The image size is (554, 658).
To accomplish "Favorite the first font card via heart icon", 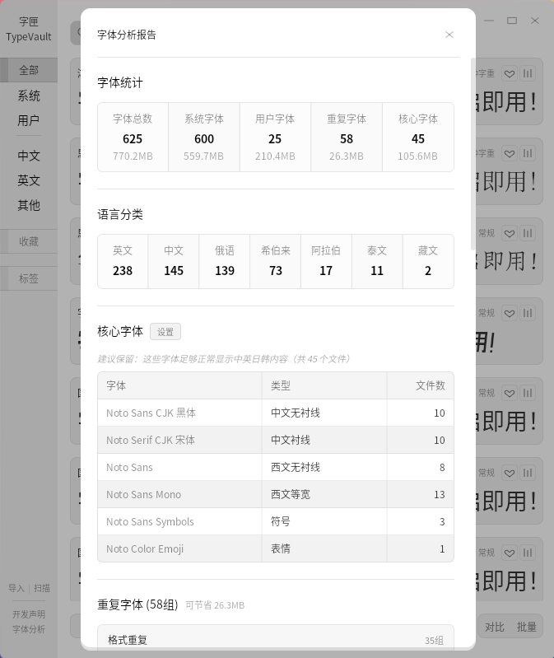I will point(510,74).
